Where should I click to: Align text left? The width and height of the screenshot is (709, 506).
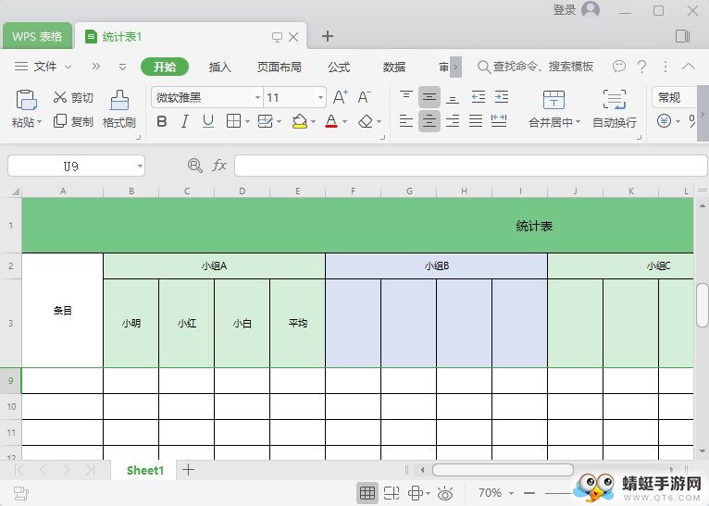(406, 120)
